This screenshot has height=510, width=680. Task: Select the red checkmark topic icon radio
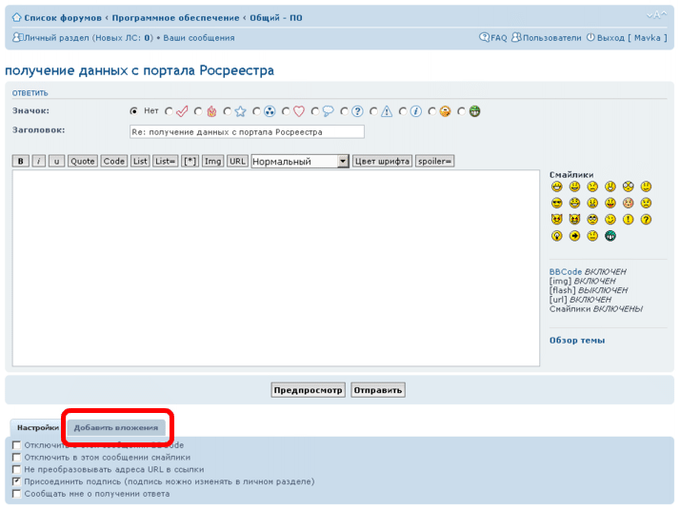click(169, 111)
